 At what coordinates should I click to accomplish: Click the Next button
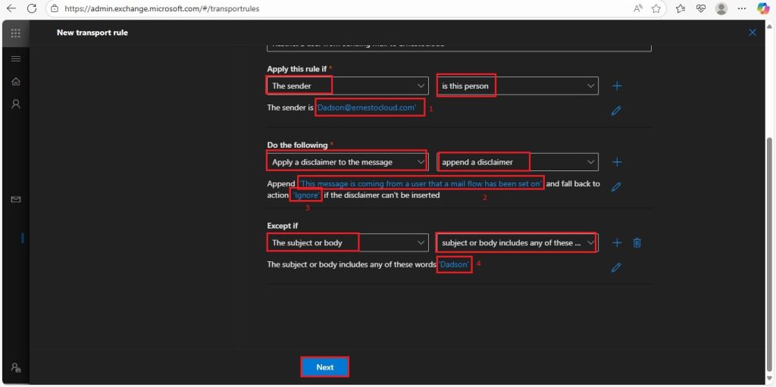click(x=324, y=367)
